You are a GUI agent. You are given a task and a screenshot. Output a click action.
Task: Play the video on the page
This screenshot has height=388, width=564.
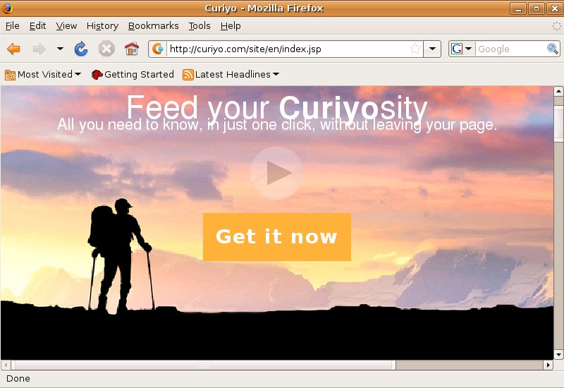276,173
